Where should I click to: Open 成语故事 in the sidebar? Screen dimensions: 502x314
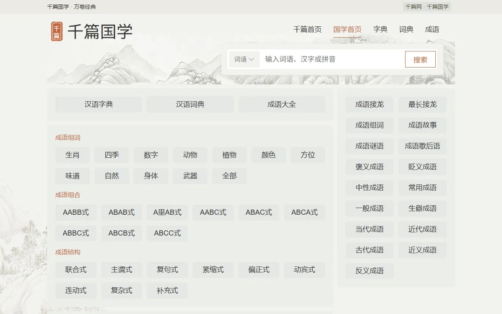[422, 125]
